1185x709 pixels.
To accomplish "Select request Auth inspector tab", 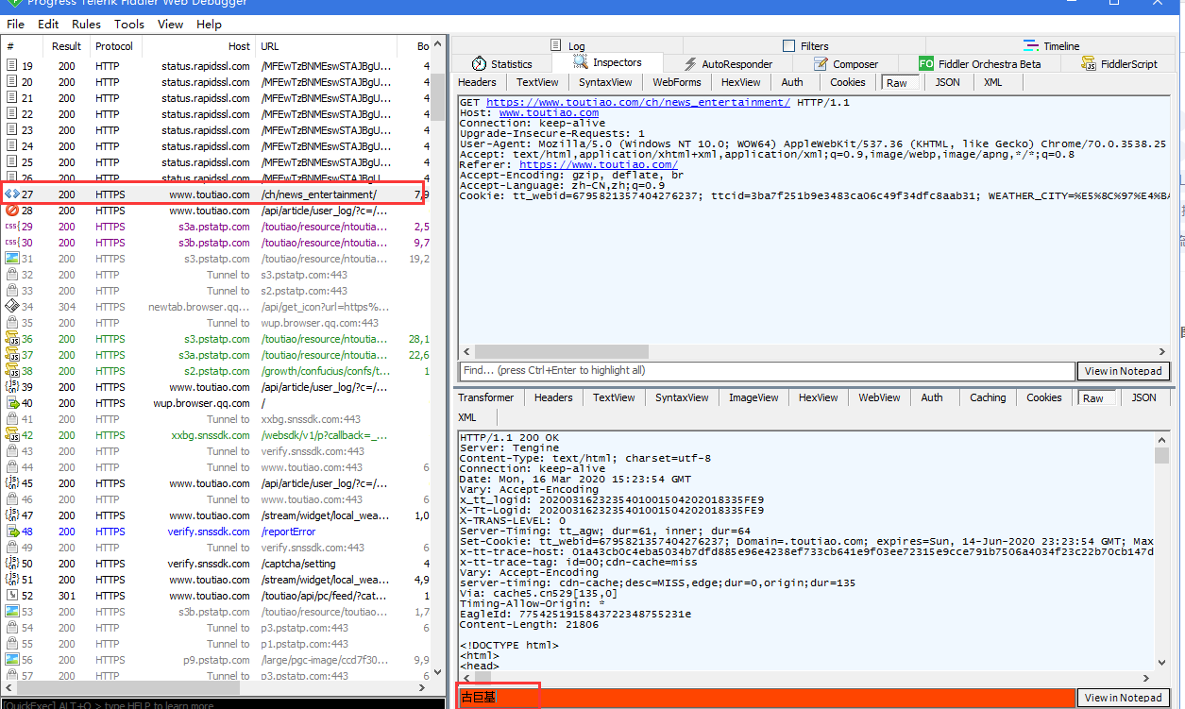I will [x=792, y=82].
